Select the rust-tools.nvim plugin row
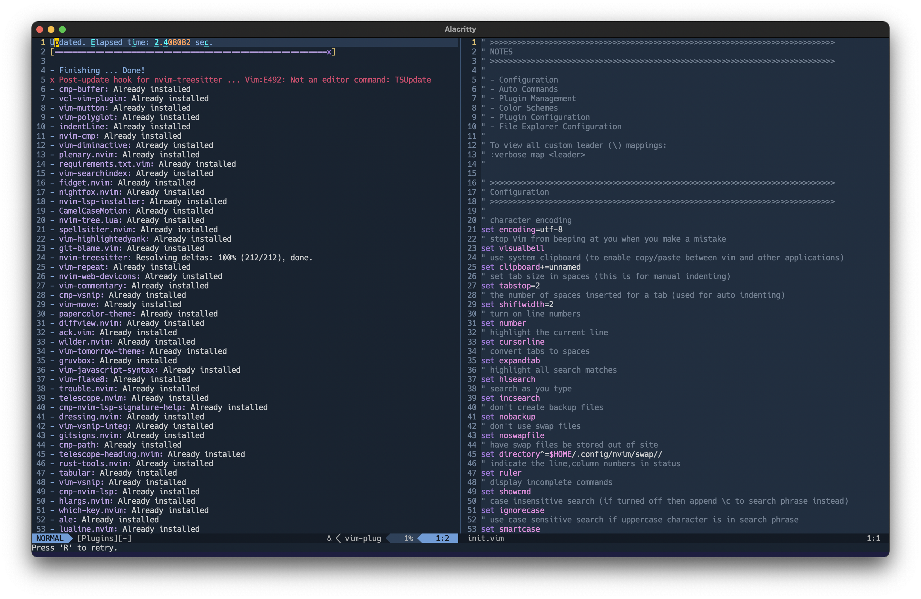Screen dimensions: 921x599 point(132,463)
